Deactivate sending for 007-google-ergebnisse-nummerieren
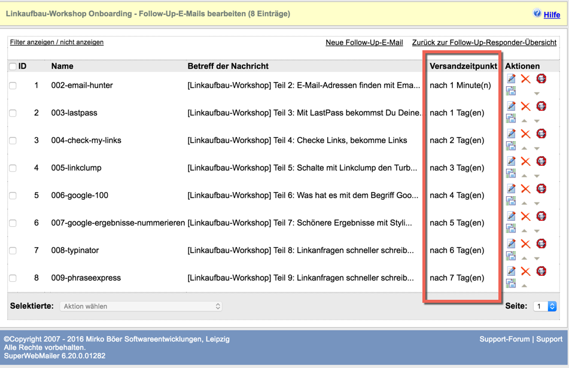Viewport: 569px width, 368px height. tap(541, 216)
